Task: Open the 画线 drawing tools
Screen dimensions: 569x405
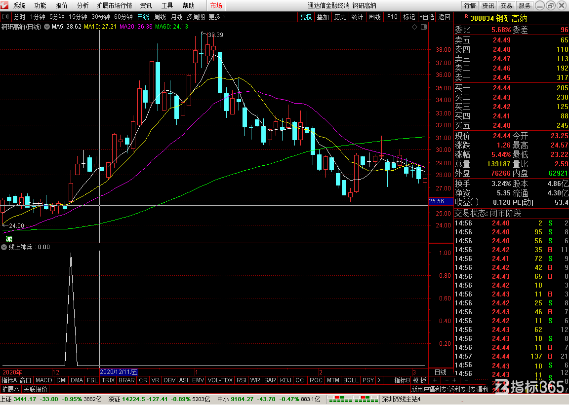Action: click(x=374, y=17)
